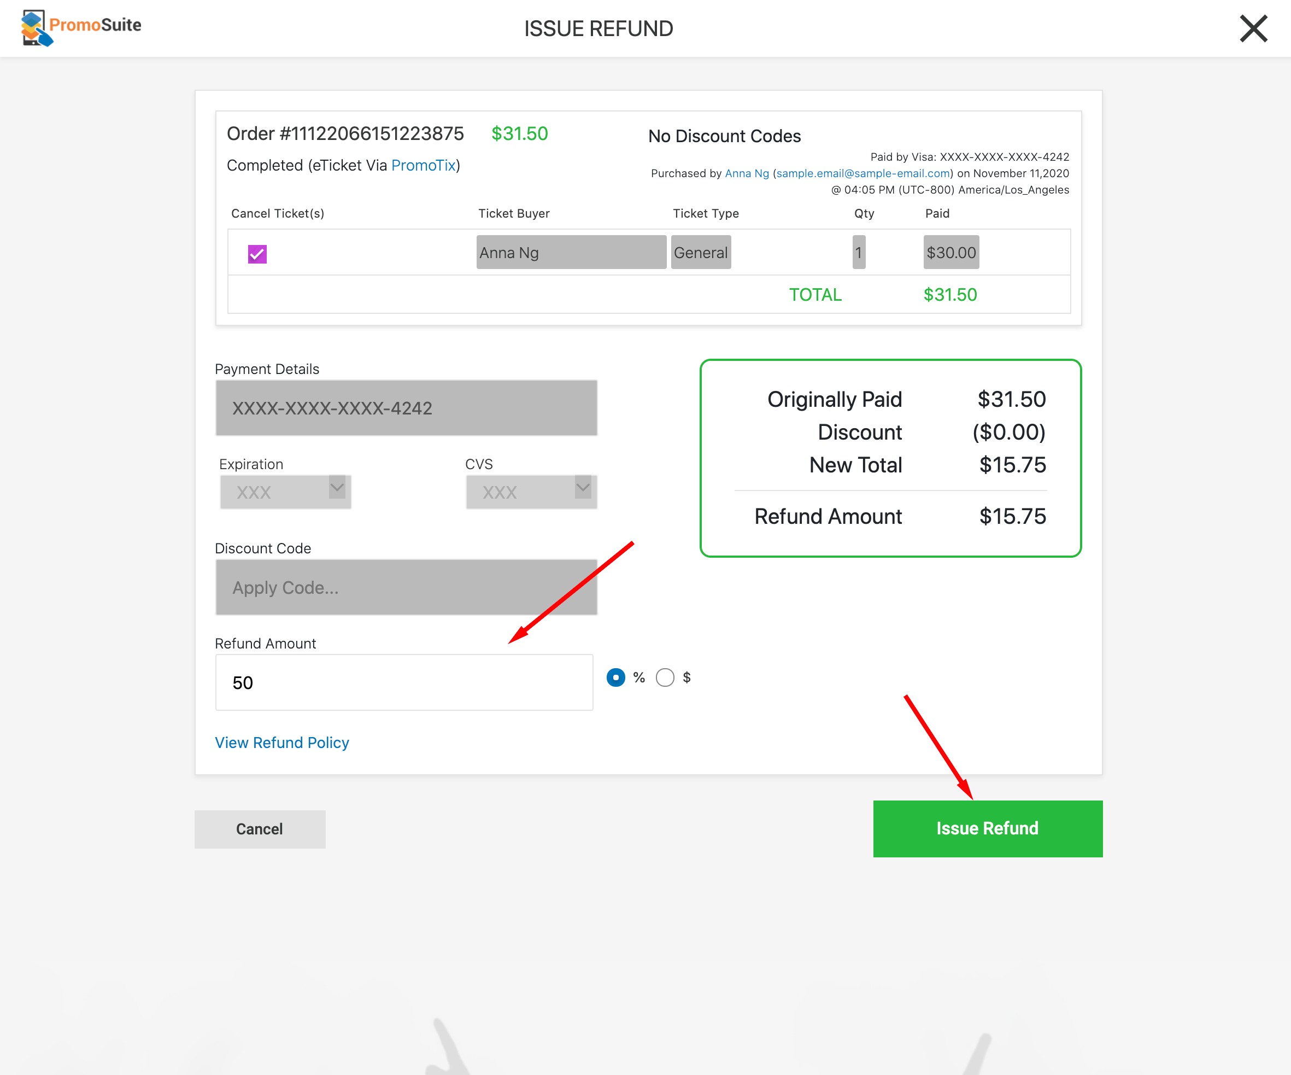1291x1075 pixels.
Task: Click the General ticket type field
Action: point(700,252)
